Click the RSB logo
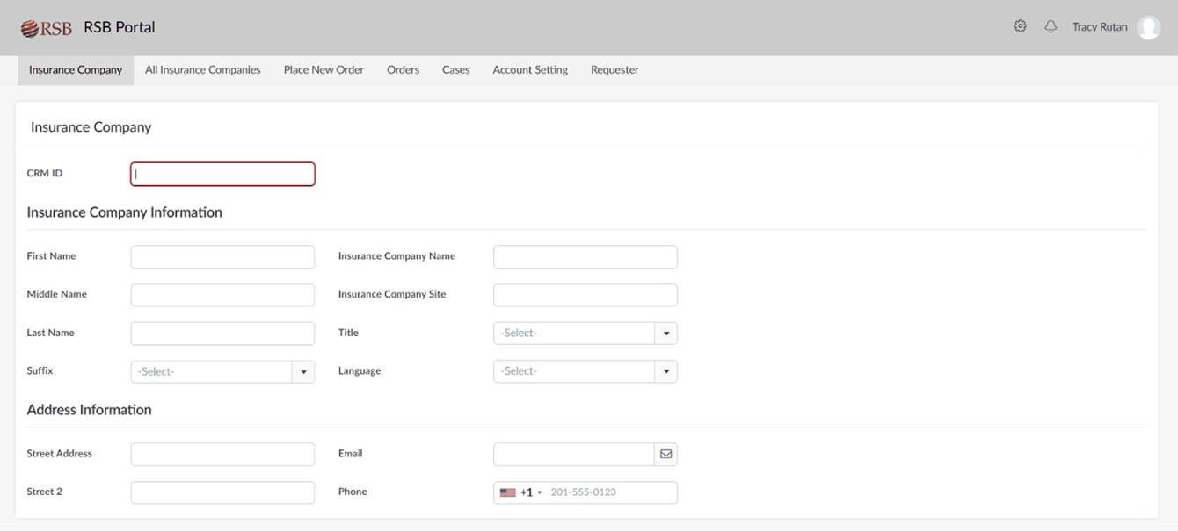This screenshot has height=531, width=1178. coord(47,28)
